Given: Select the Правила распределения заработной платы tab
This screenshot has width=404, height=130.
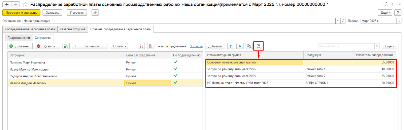Looking at the screenshot, I should click(x=121, y=29).
